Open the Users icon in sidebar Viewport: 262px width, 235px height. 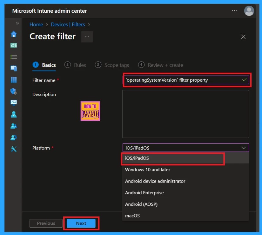pos(14,115)
